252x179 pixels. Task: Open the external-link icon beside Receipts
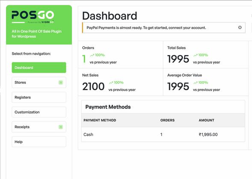61,127
